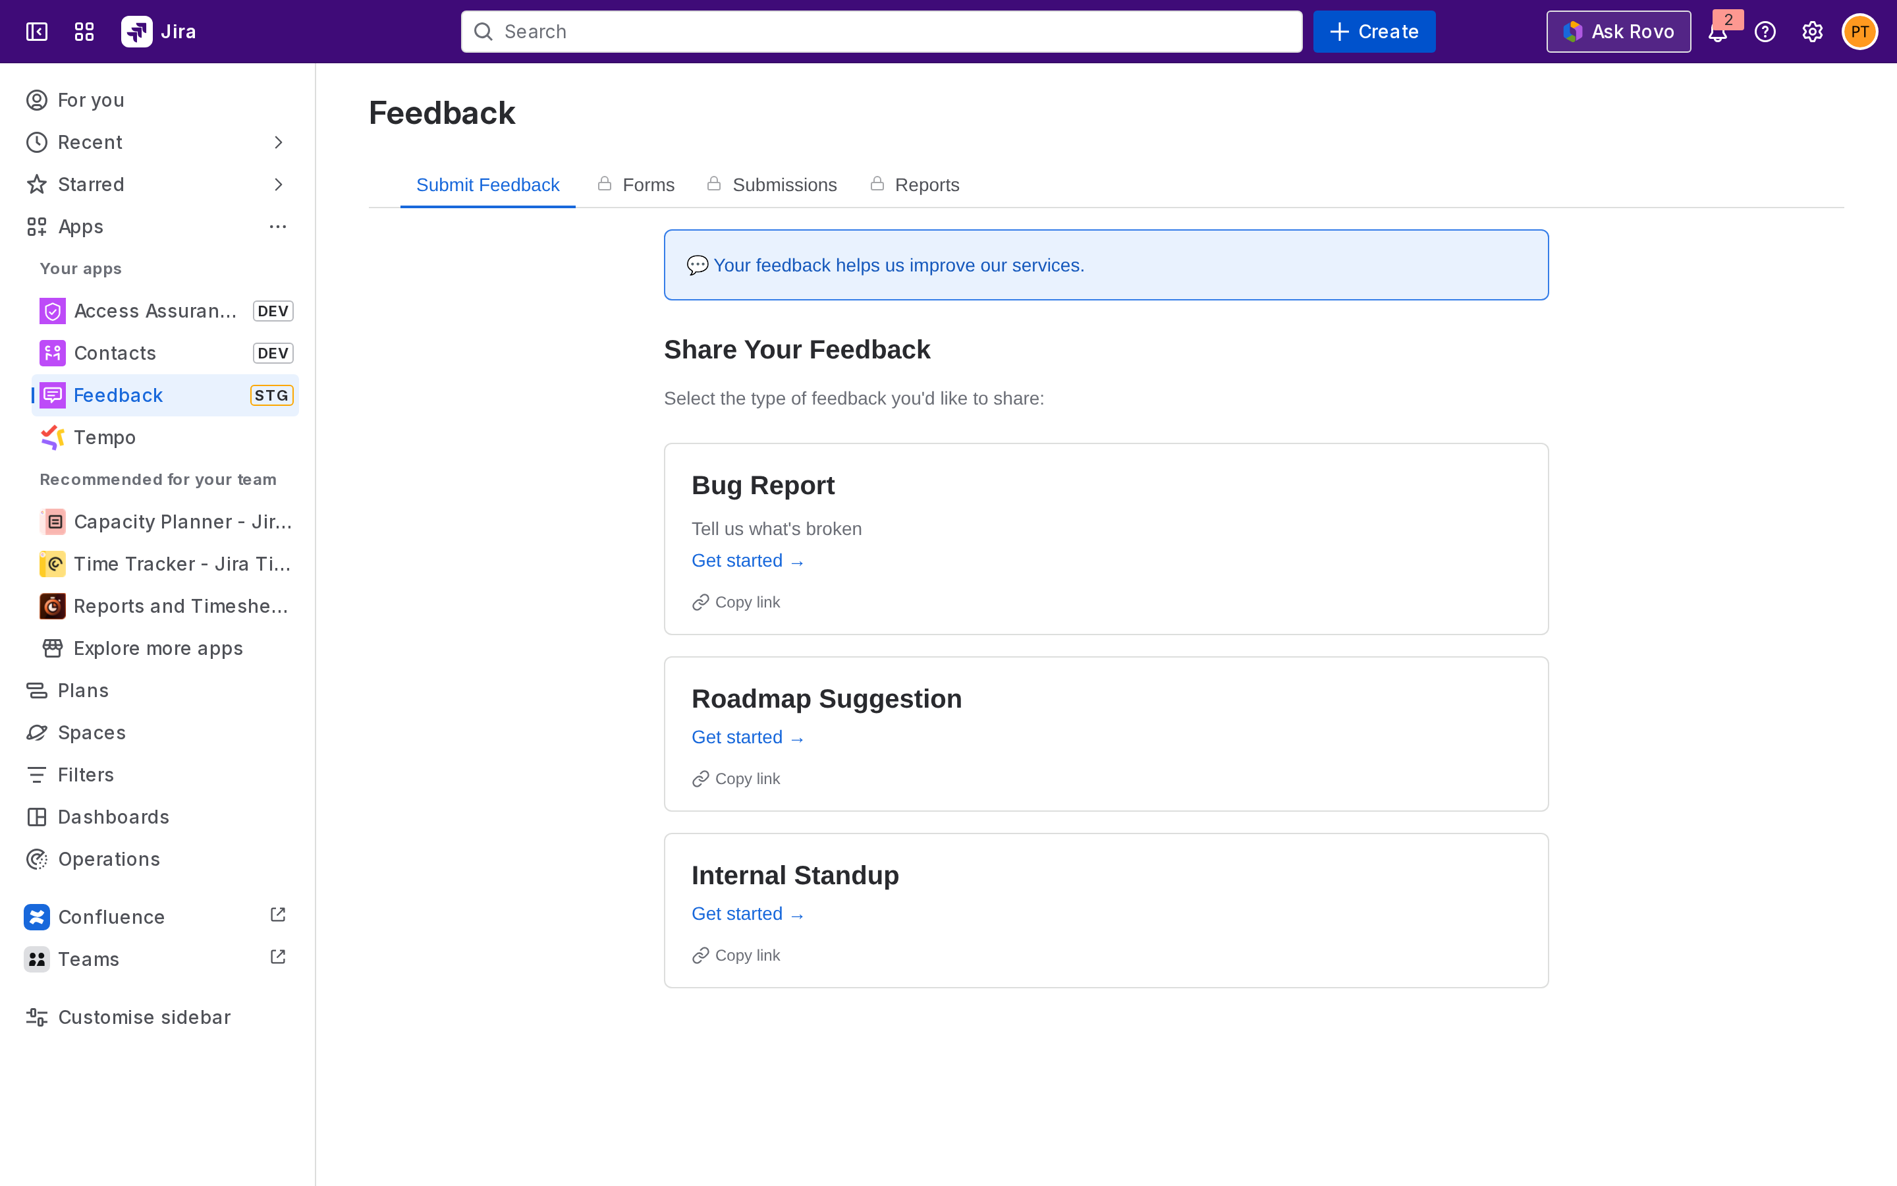
Task: Open the PT profile avatar
Action: 1859,32
